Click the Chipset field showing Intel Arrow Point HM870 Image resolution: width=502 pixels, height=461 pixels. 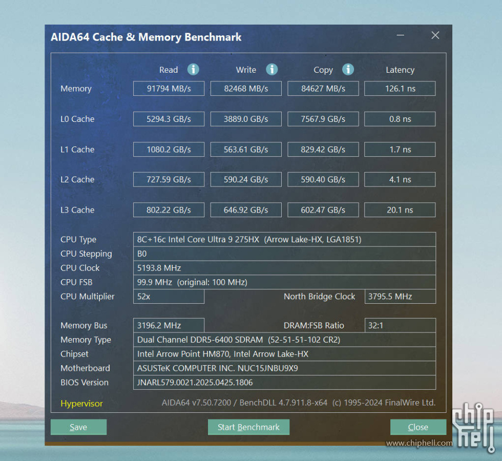[x=284, y=354]
